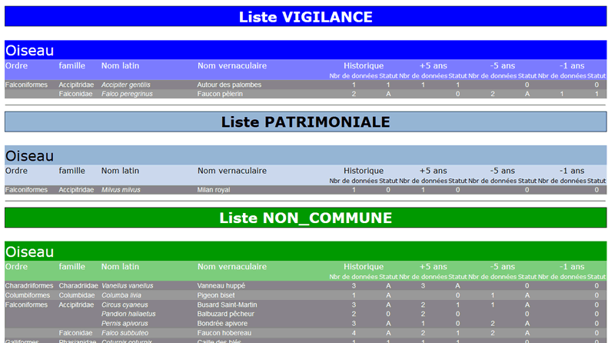Click 'Balbuzard pêcheur' vernacular name
Viewport: 608px width, 343px height.
tap(226, 314)
